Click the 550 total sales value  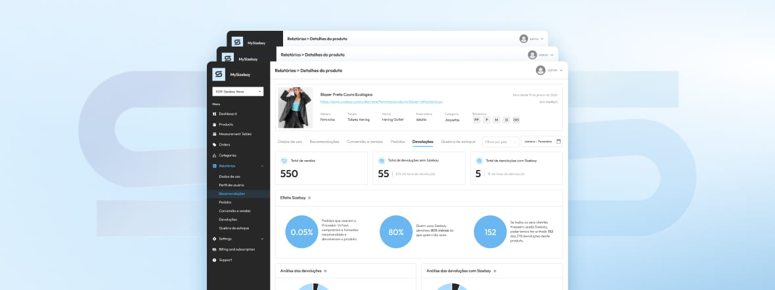[x=289, y=174]
